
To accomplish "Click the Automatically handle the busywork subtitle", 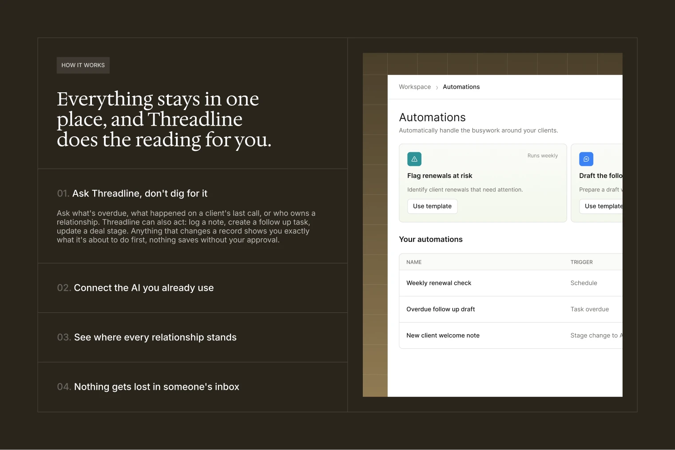I will pyautogui.click(x=478, y=130).
